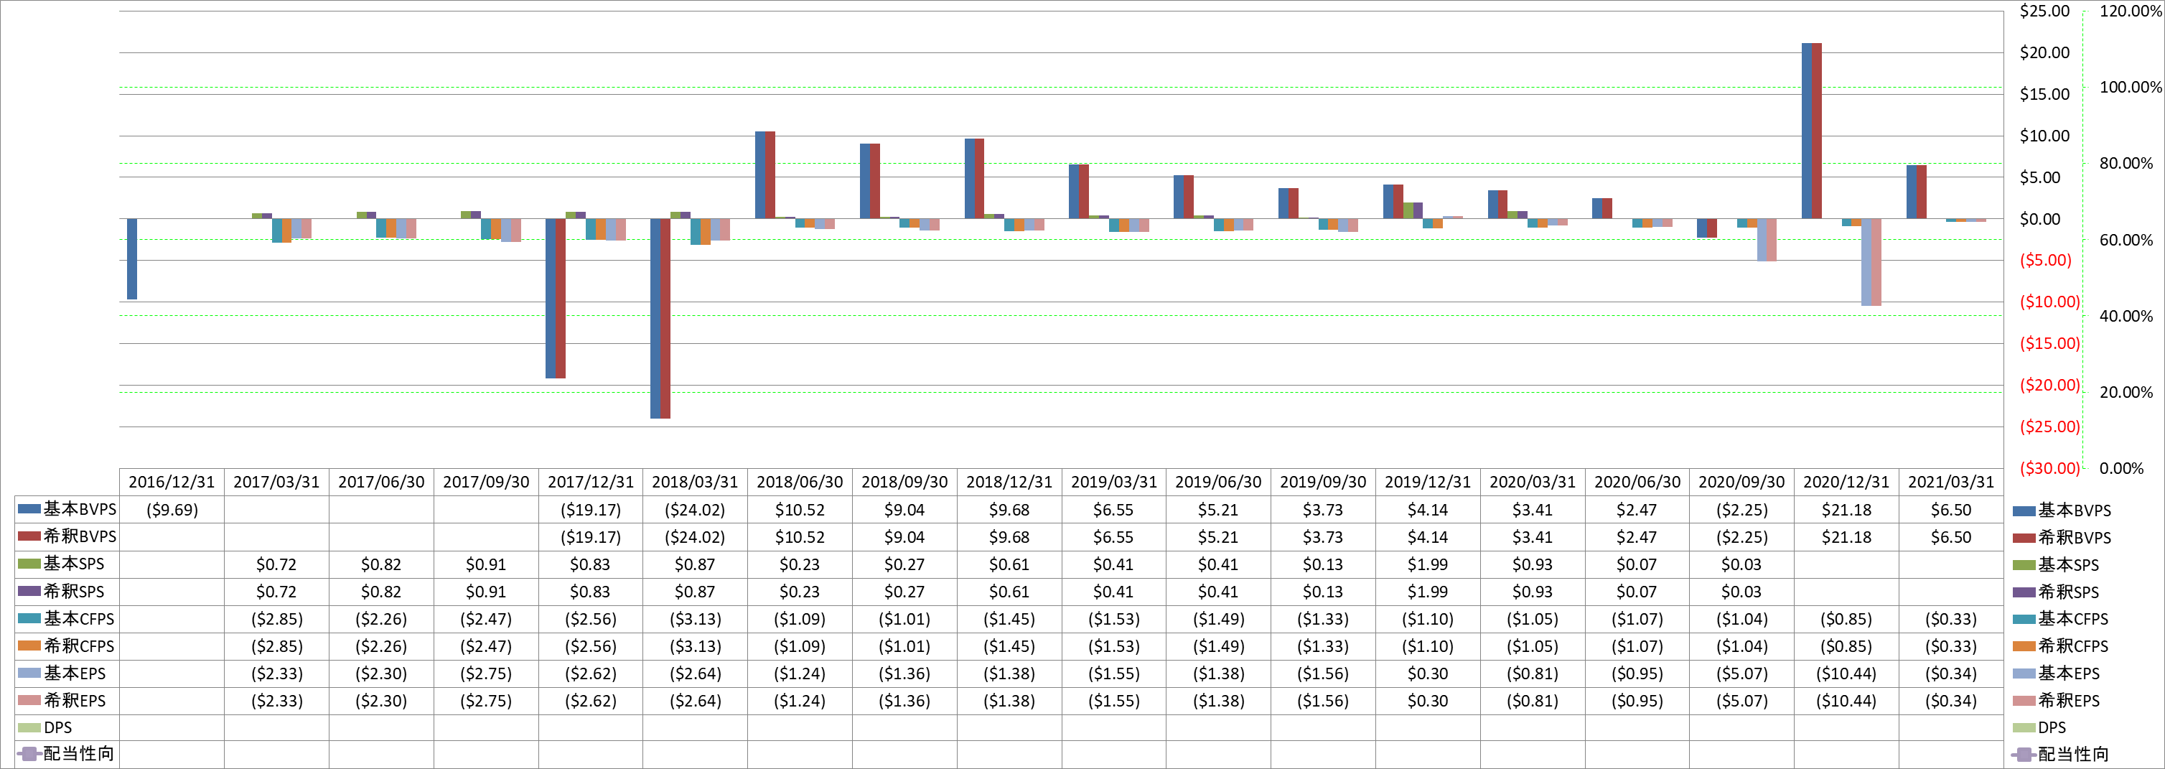Screen dimensions: 2165x769
Task: Select the $15.00 axis label
Action: [x=2045, y=94]
